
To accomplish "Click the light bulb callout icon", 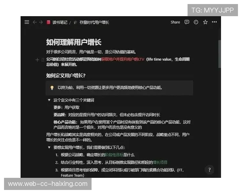I will click(x=52, y=87).
